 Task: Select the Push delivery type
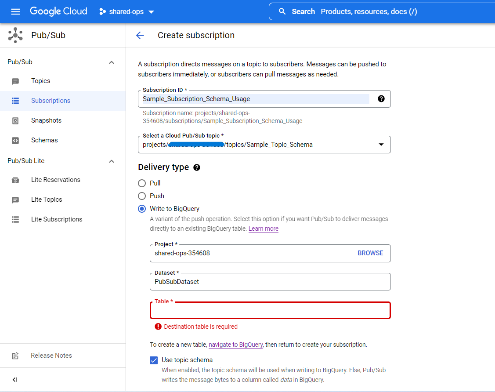coord(142,196)
